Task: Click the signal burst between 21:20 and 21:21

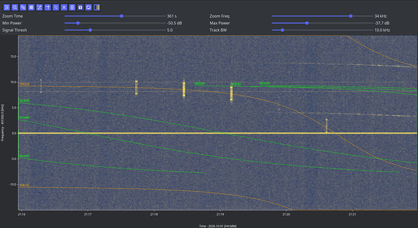Action: tap(327, 126)
